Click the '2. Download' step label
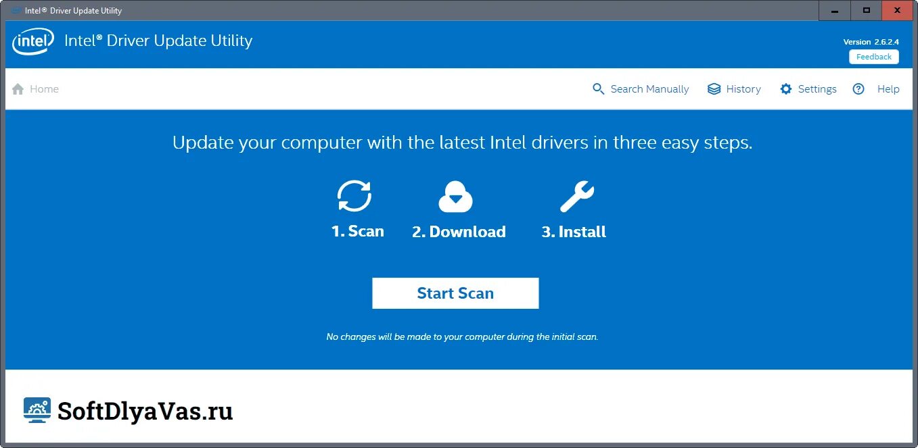This screenshot has width=918, height=448. pos(459,232)
